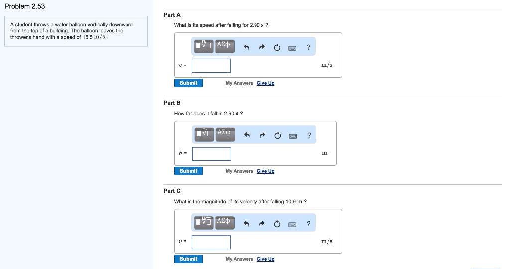The width and height of the screenshot is (510, 269).
Task: Click undo arrow in Part B toolbar
Action: 246,136
